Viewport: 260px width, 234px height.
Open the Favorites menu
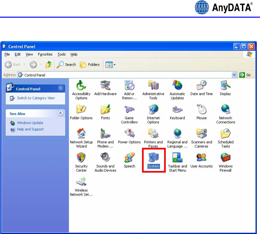pyautogui.click(x=45, y=54)
